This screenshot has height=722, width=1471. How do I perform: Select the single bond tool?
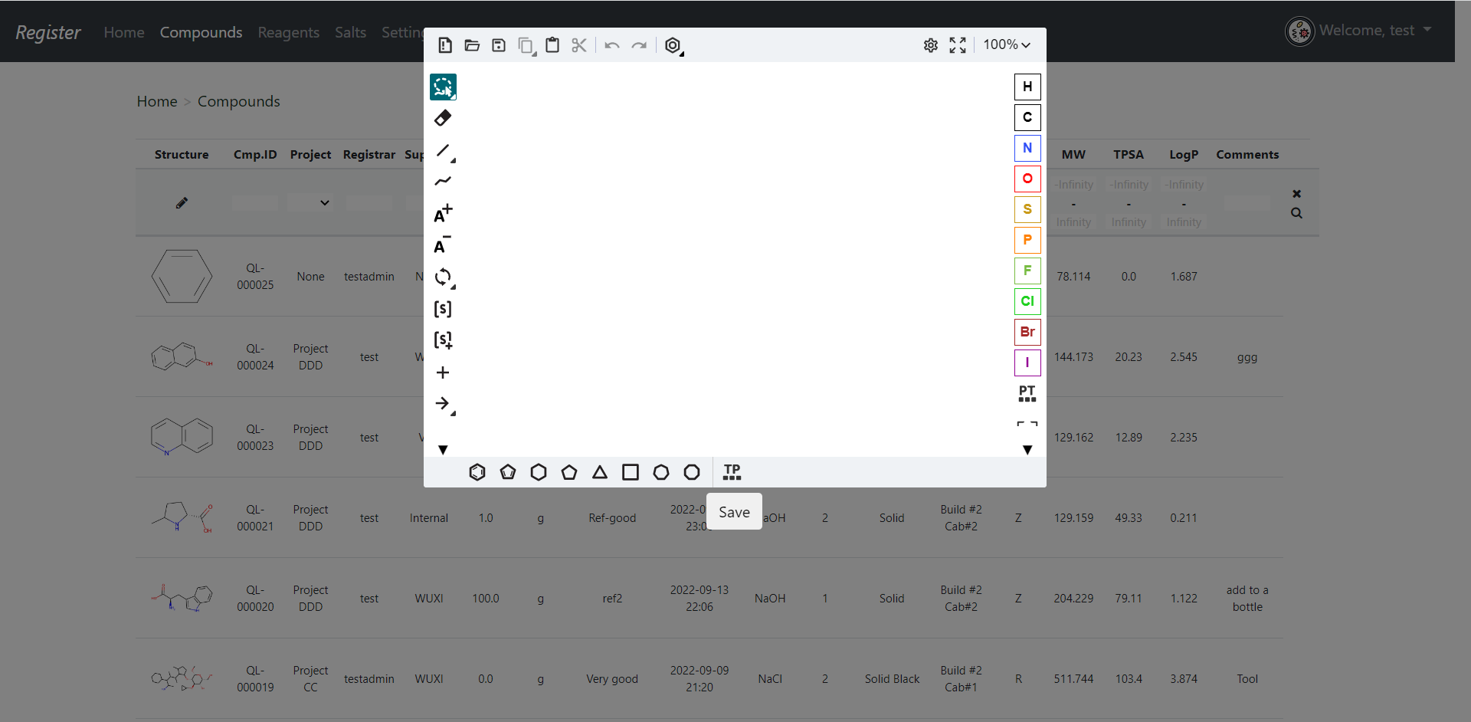[x=444, y=151]
